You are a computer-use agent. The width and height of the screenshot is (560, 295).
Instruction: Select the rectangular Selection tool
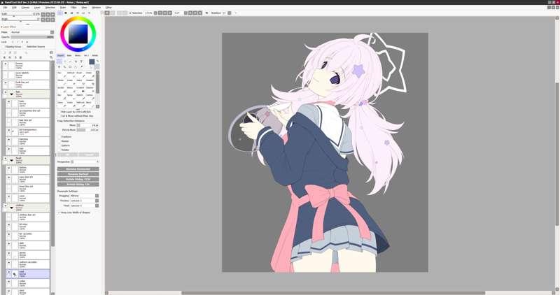coord(59,62)
